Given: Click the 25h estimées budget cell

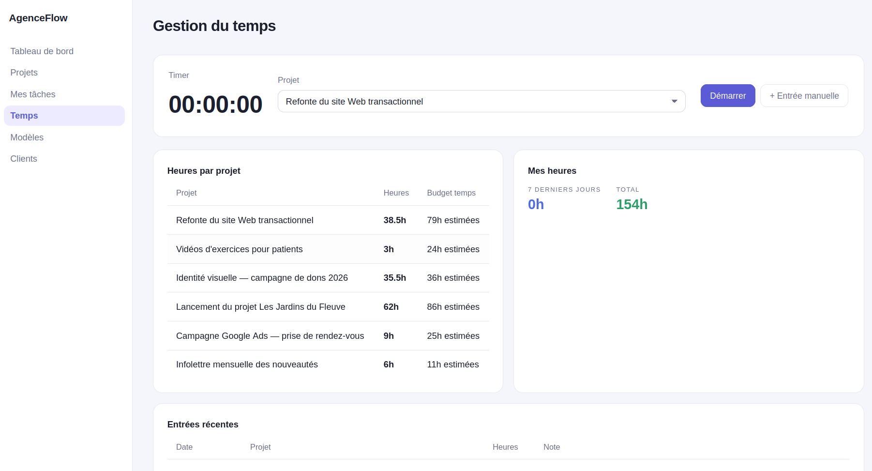Looking at the screenshot, I should (x=453, y=336).
